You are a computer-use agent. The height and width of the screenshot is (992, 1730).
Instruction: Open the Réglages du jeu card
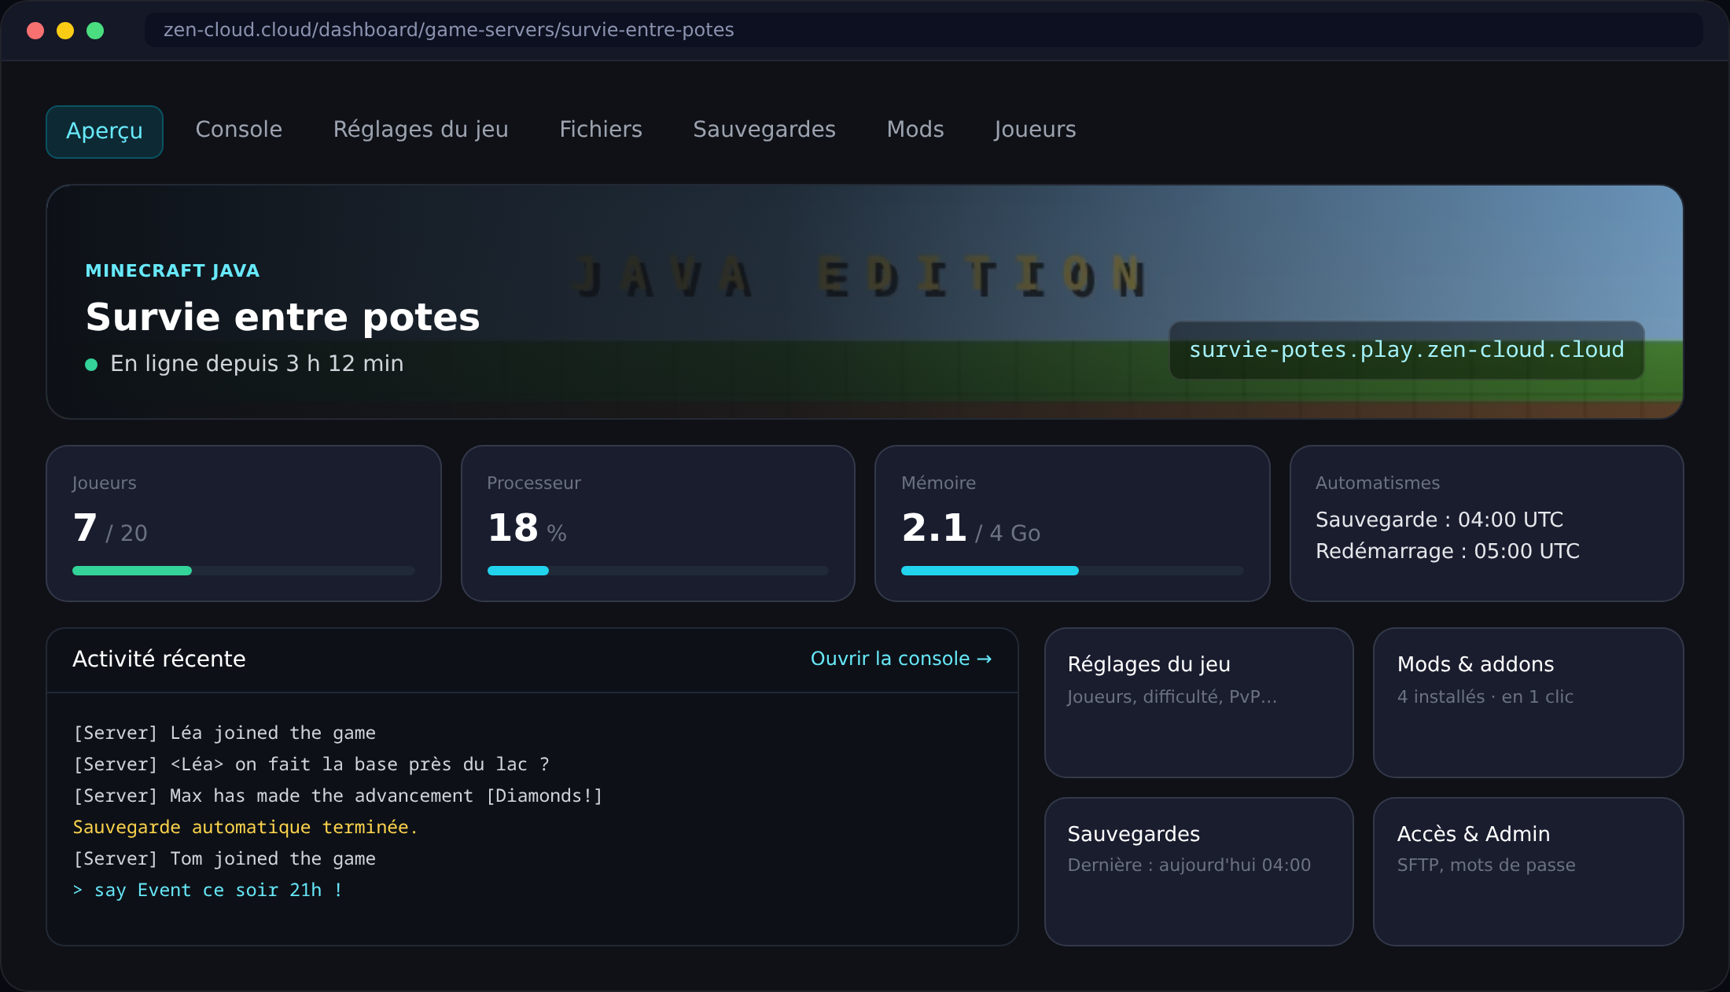click(1199, 703)
